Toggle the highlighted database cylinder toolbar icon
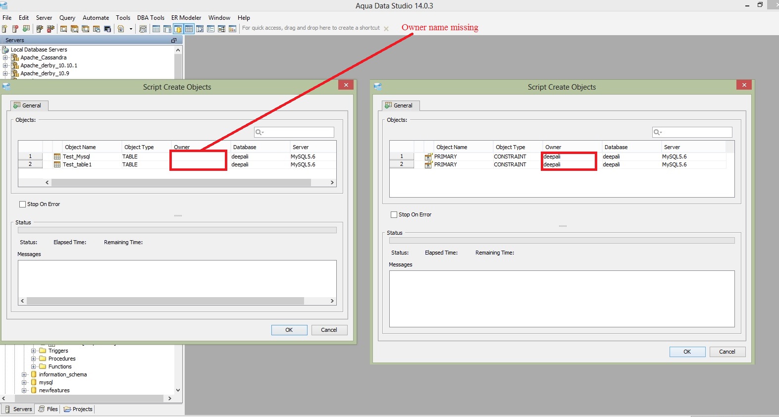779x417 pixels. (178, 29)
